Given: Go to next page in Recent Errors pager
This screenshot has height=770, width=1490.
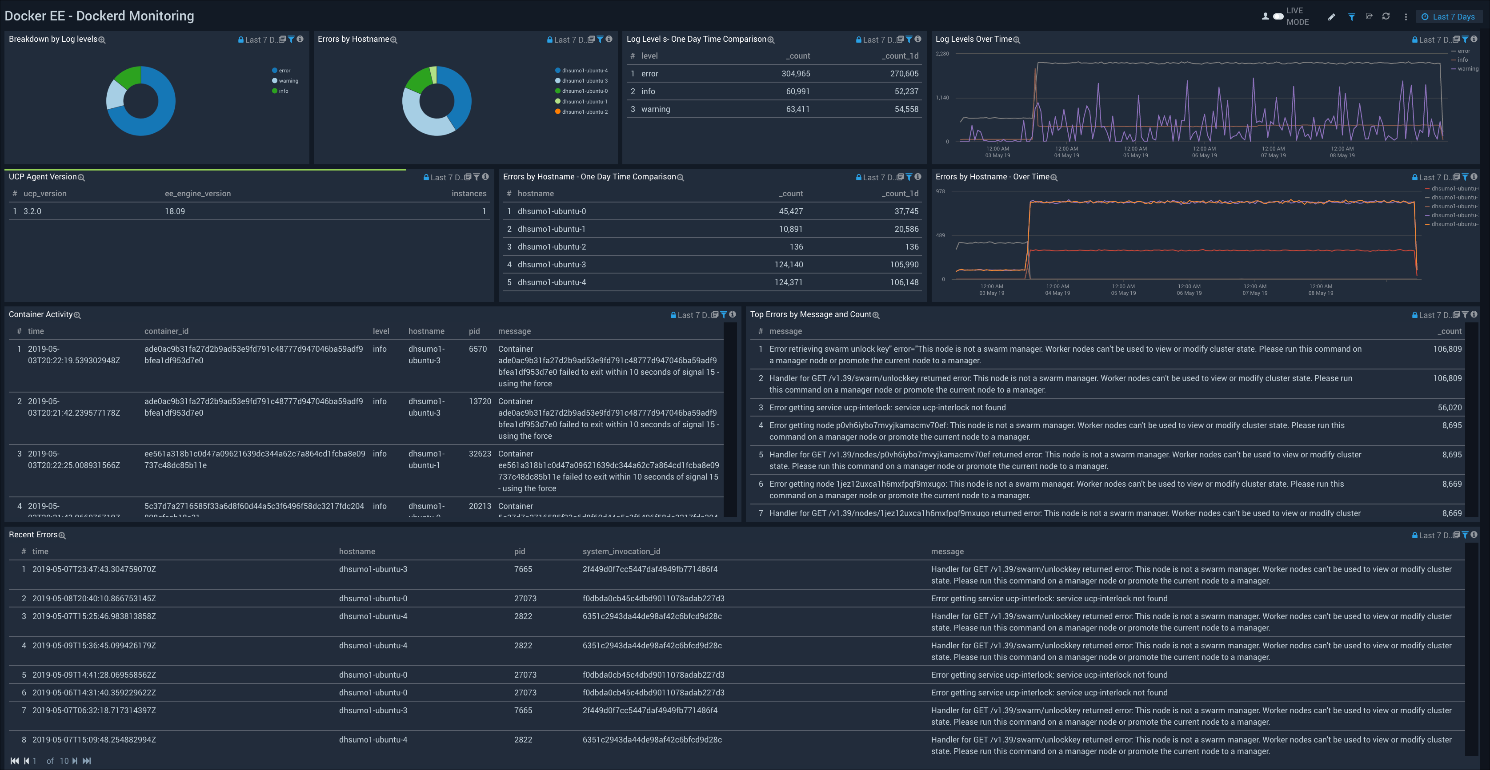Looking at the screenshot, I should tap(75, 761).
